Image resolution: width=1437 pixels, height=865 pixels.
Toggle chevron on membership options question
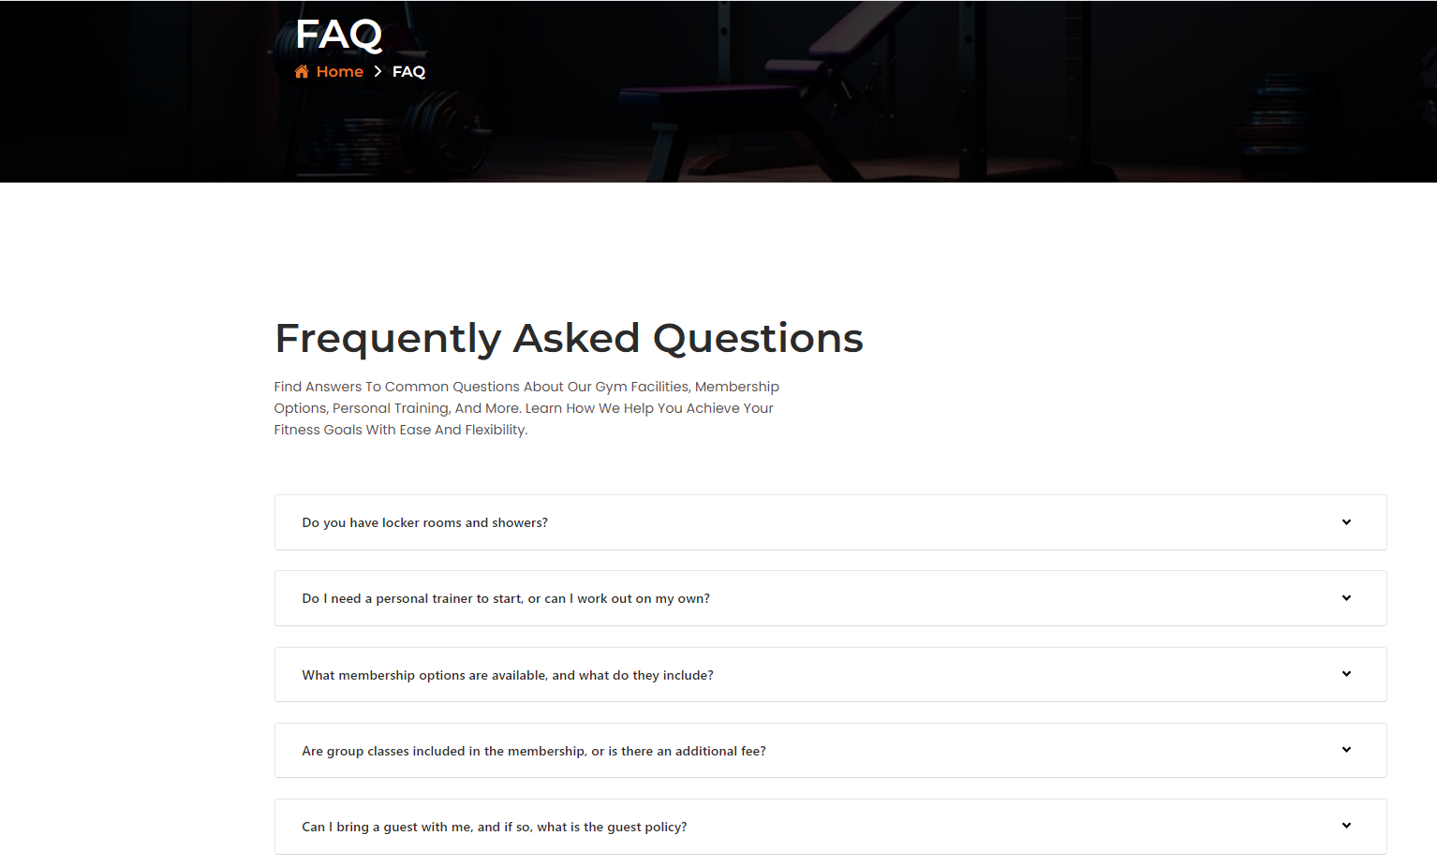pyautogui.click(x=1346, y=674)
